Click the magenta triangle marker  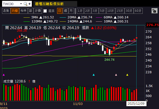tap(4, 75)
